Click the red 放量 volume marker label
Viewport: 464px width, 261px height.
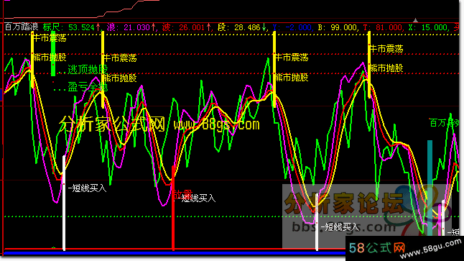[x=183, y=195]
